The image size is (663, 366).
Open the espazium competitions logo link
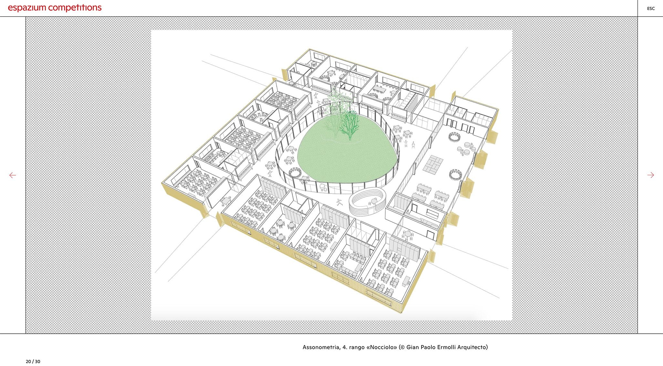[55, 8]
